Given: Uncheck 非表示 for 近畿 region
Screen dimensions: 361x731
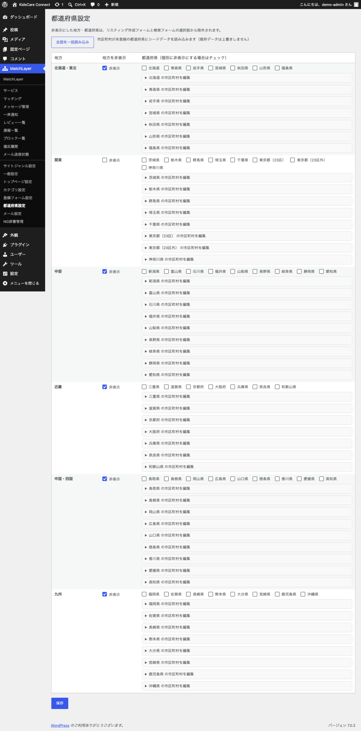Looking at the screenshot, I should (105, 387).
